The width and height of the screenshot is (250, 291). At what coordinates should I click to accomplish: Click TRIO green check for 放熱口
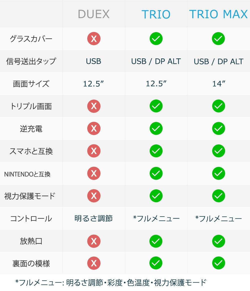pos(156,241)
